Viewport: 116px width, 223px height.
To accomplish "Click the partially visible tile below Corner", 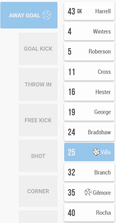I will point(38,217).
